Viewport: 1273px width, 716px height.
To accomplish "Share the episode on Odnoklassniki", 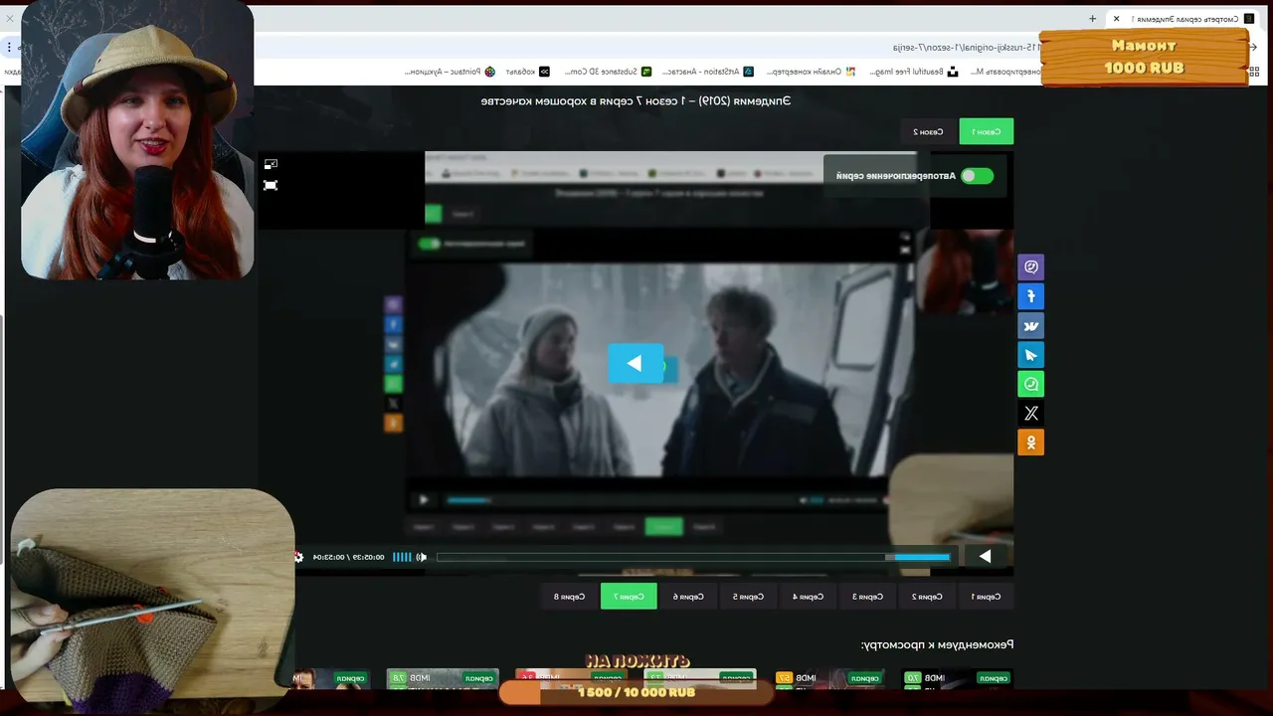I will click(x=1030, y=443).
